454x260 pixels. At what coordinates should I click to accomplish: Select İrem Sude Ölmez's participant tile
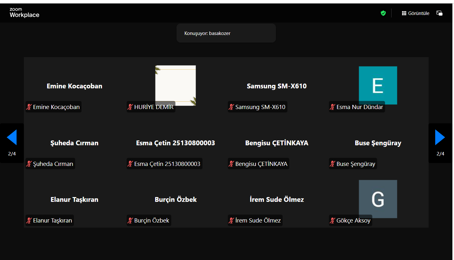(x=277, y=200)
